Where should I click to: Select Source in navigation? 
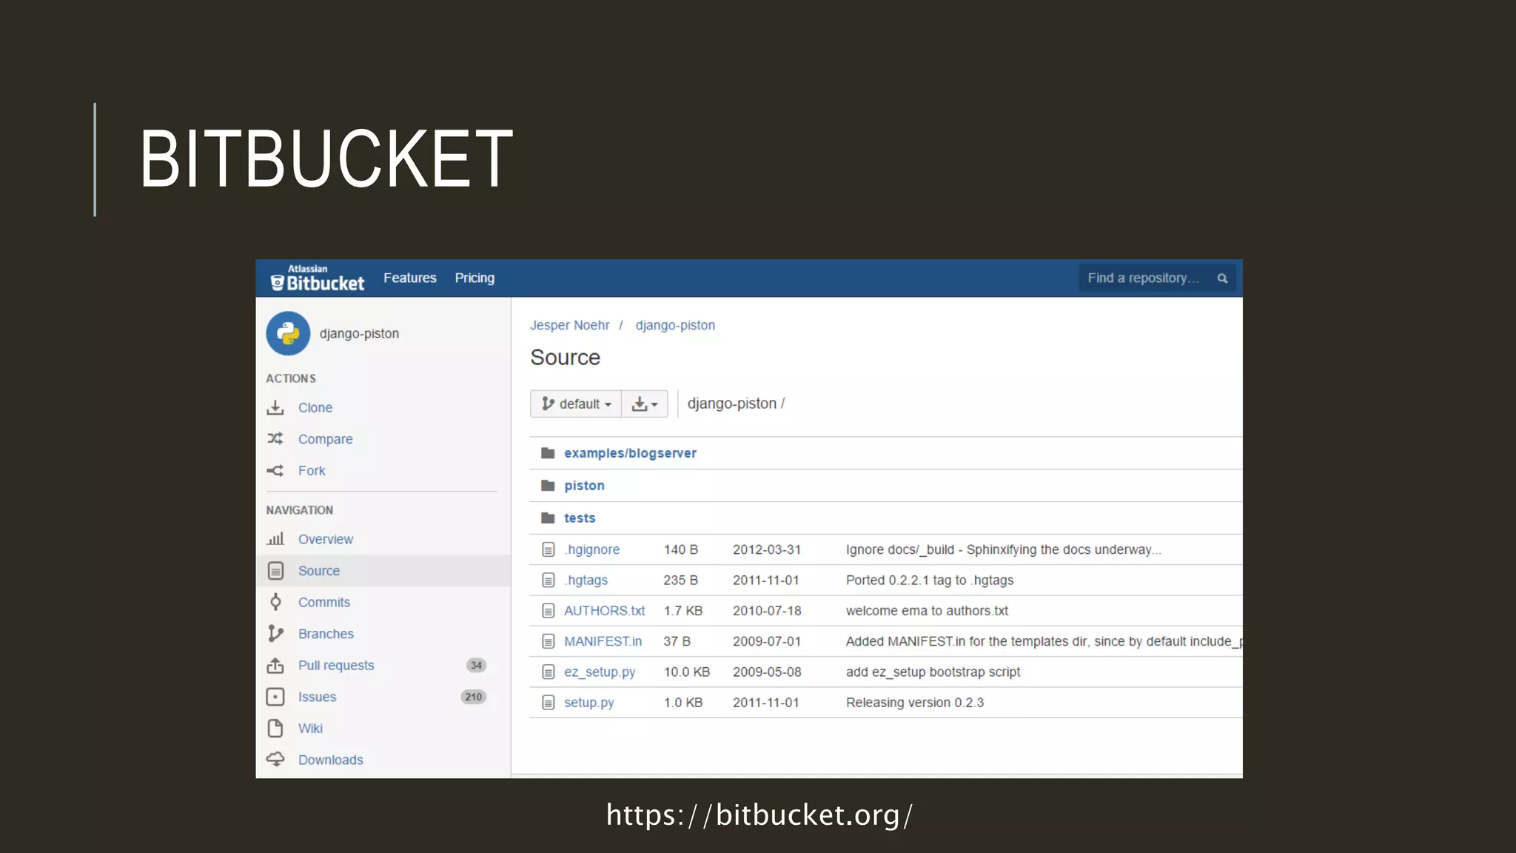coord(319,571)
